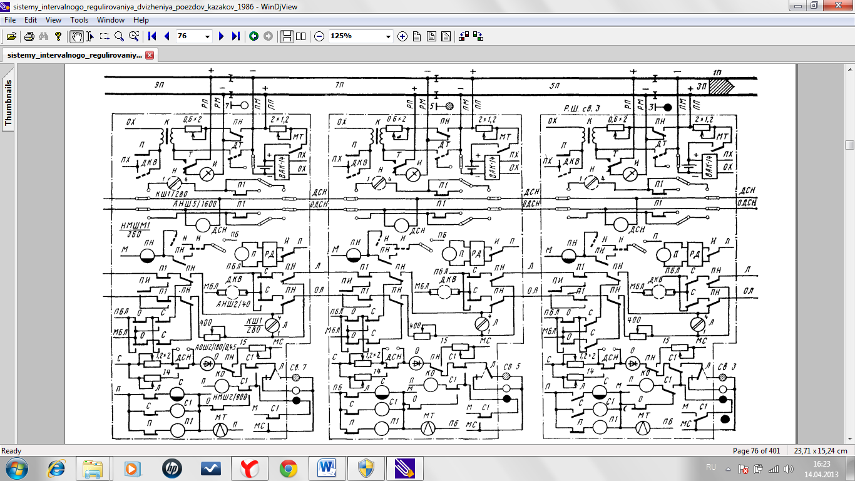The height and width of the screenshot is (481, 855).
Task: Click the Print icon in toolbar
Action: pos(29,36)
